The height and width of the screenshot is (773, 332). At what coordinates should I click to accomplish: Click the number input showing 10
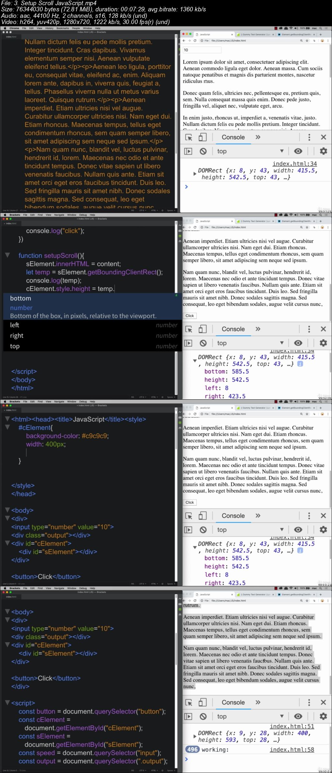pos(202,50)
